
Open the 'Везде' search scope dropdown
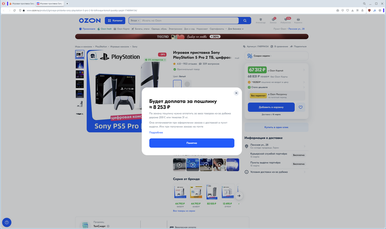(x=135, y=20)
